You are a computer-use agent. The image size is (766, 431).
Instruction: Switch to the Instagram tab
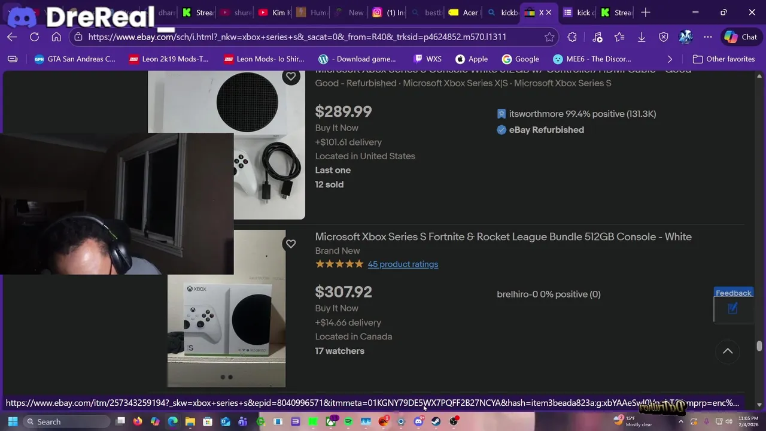tap(388, 12)
